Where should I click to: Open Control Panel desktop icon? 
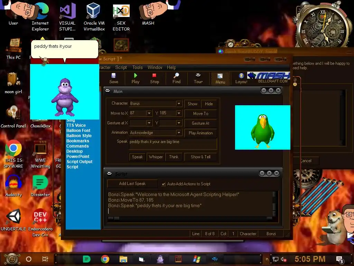pyautogui.click(x=13, y=117)
